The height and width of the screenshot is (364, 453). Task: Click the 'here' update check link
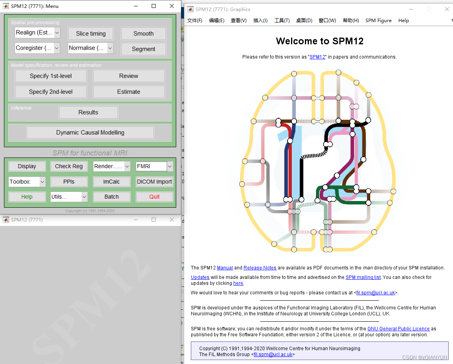[x=238, y=283]
